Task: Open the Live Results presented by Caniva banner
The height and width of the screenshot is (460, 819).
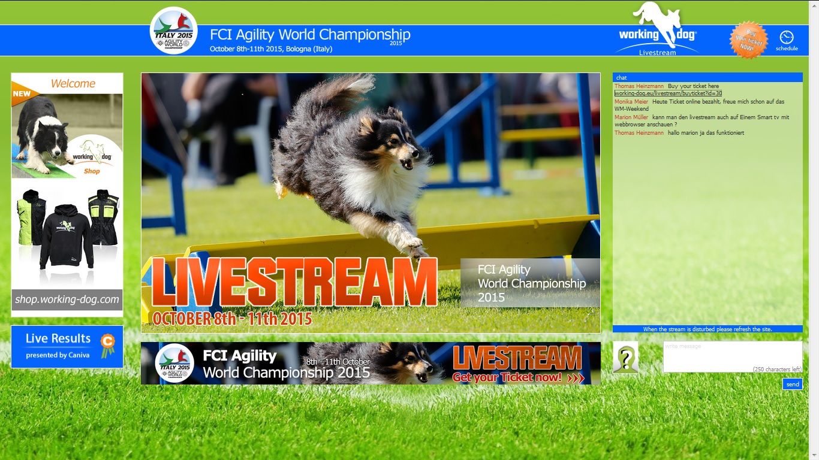Action: pos(67,347)
